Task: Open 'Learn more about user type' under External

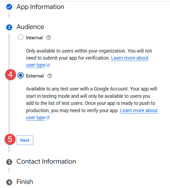Action: 138,110
